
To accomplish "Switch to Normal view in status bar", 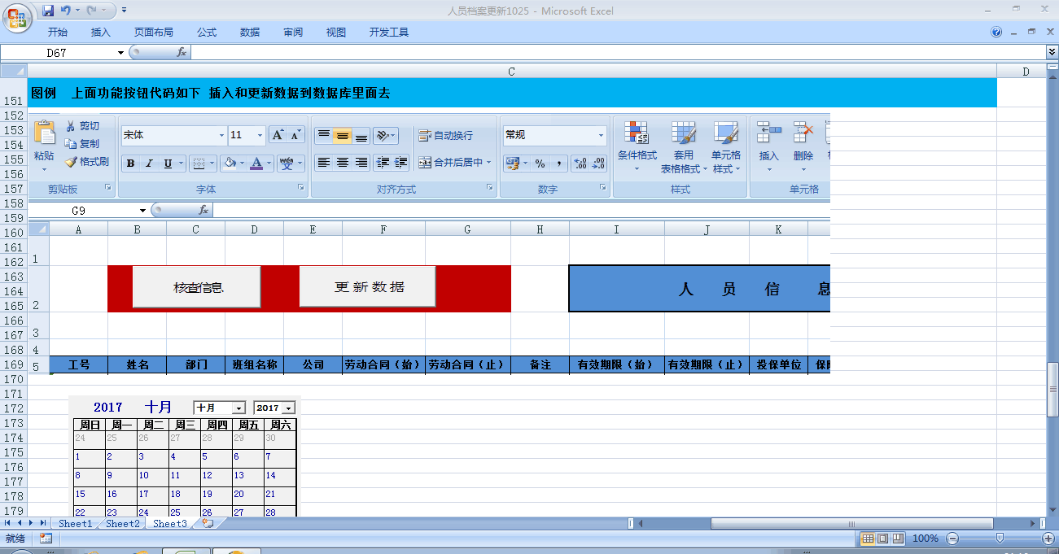I will click(x=868, y=539).
